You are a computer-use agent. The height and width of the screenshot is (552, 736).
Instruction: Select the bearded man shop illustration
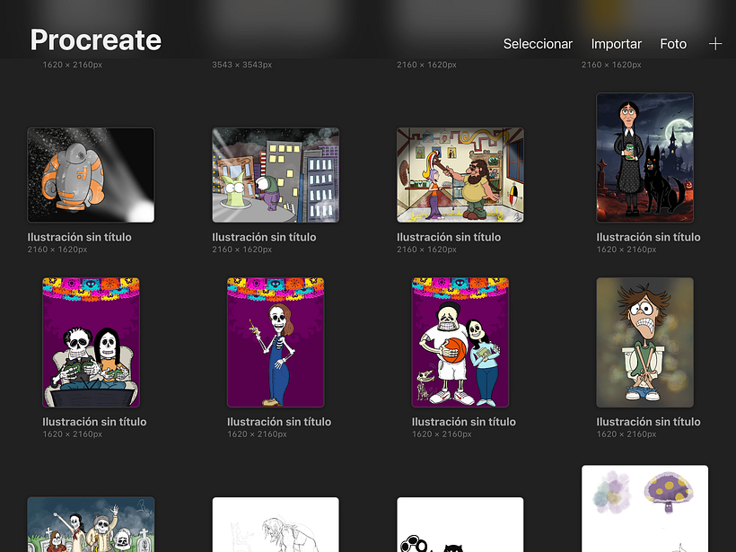tap(460, 175)
